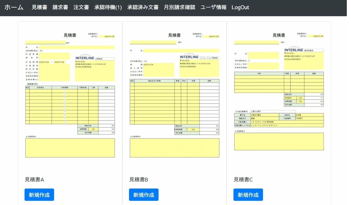The width and height of the screenshot is (351, 205).
Task: Create new document from 見積書A template
Action: 39,195
